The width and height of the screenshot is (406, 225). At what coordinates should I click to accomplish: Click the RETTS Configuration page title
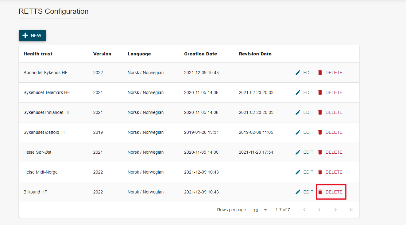coord(53,11)
